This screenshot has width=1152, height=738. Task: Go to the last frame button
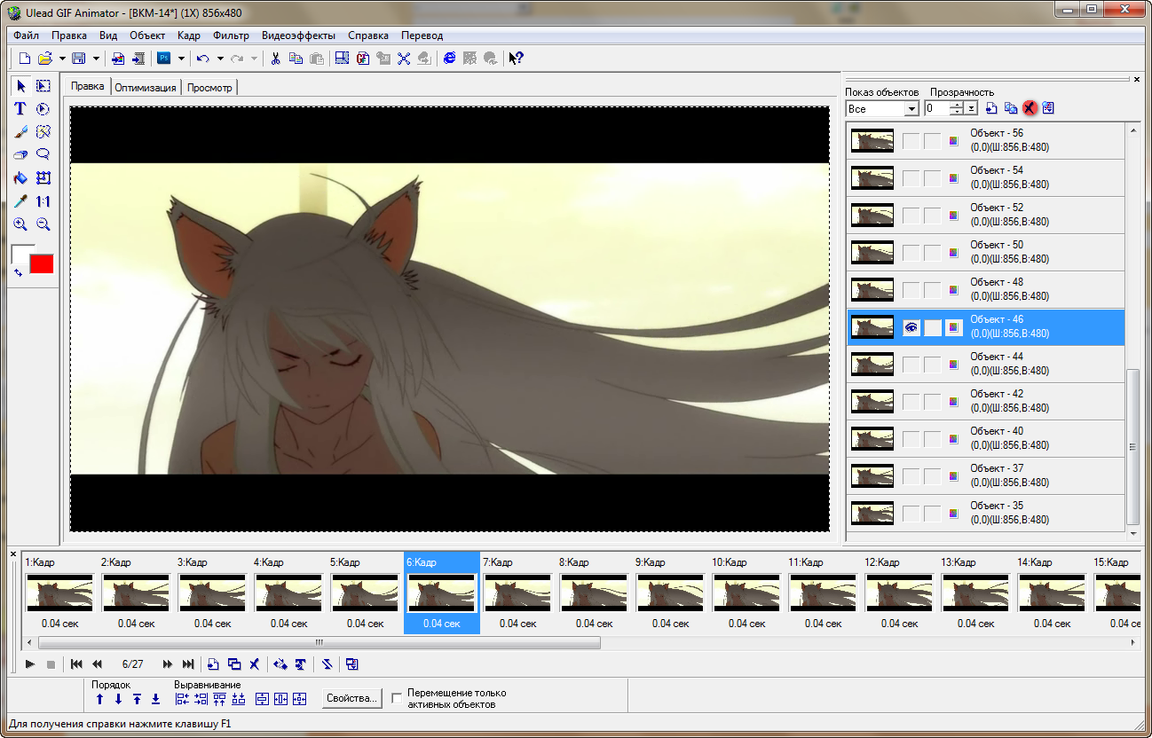(x=188, y=663)
